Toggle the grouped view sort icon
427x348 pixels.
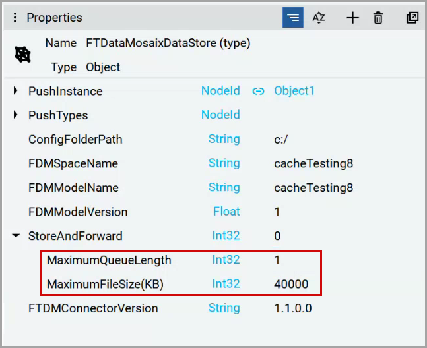click(293, 18)
